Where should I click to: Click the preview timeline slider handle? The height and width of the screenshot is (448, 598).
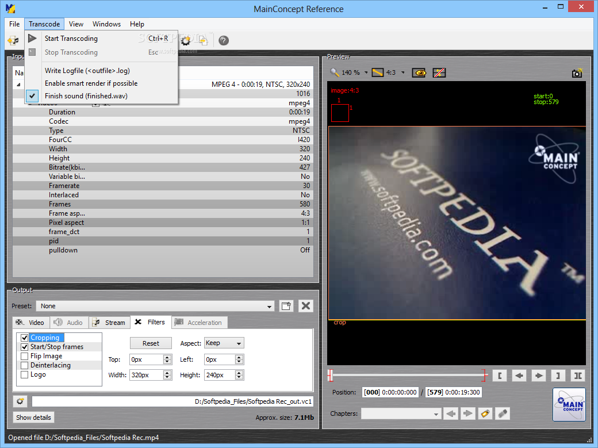(x=331, y=376)
